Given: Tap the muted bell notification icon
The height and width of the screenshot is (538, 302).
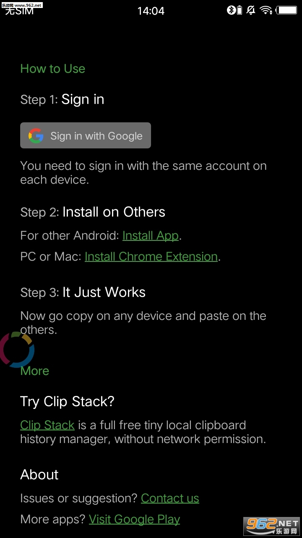Looking at the screenshot, I should coord(251,10).
